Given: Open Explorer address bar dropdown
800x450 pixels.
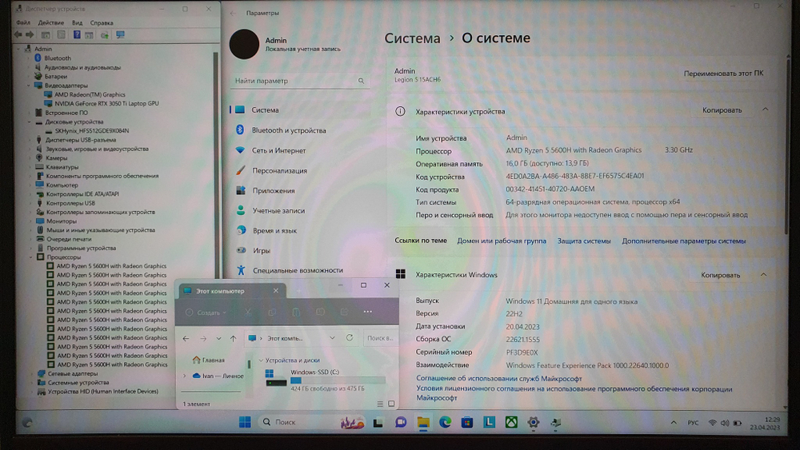Looking at the screenshot, I should (332, 338).
